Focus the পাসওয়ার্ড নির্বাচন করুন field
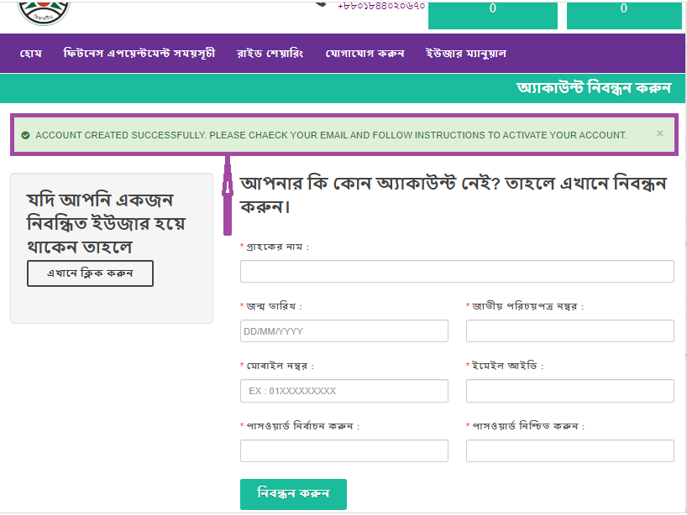 point(344,451)
